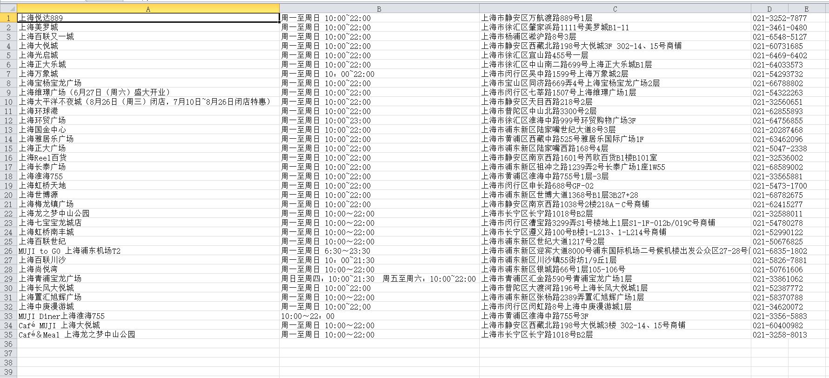Click cell 上海悦达889
The width and height of the screenshot is (829, 378).
tap(148, 18)
